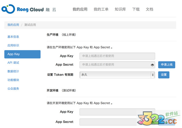Open 应用标识 sidebar item

(13, 45)
